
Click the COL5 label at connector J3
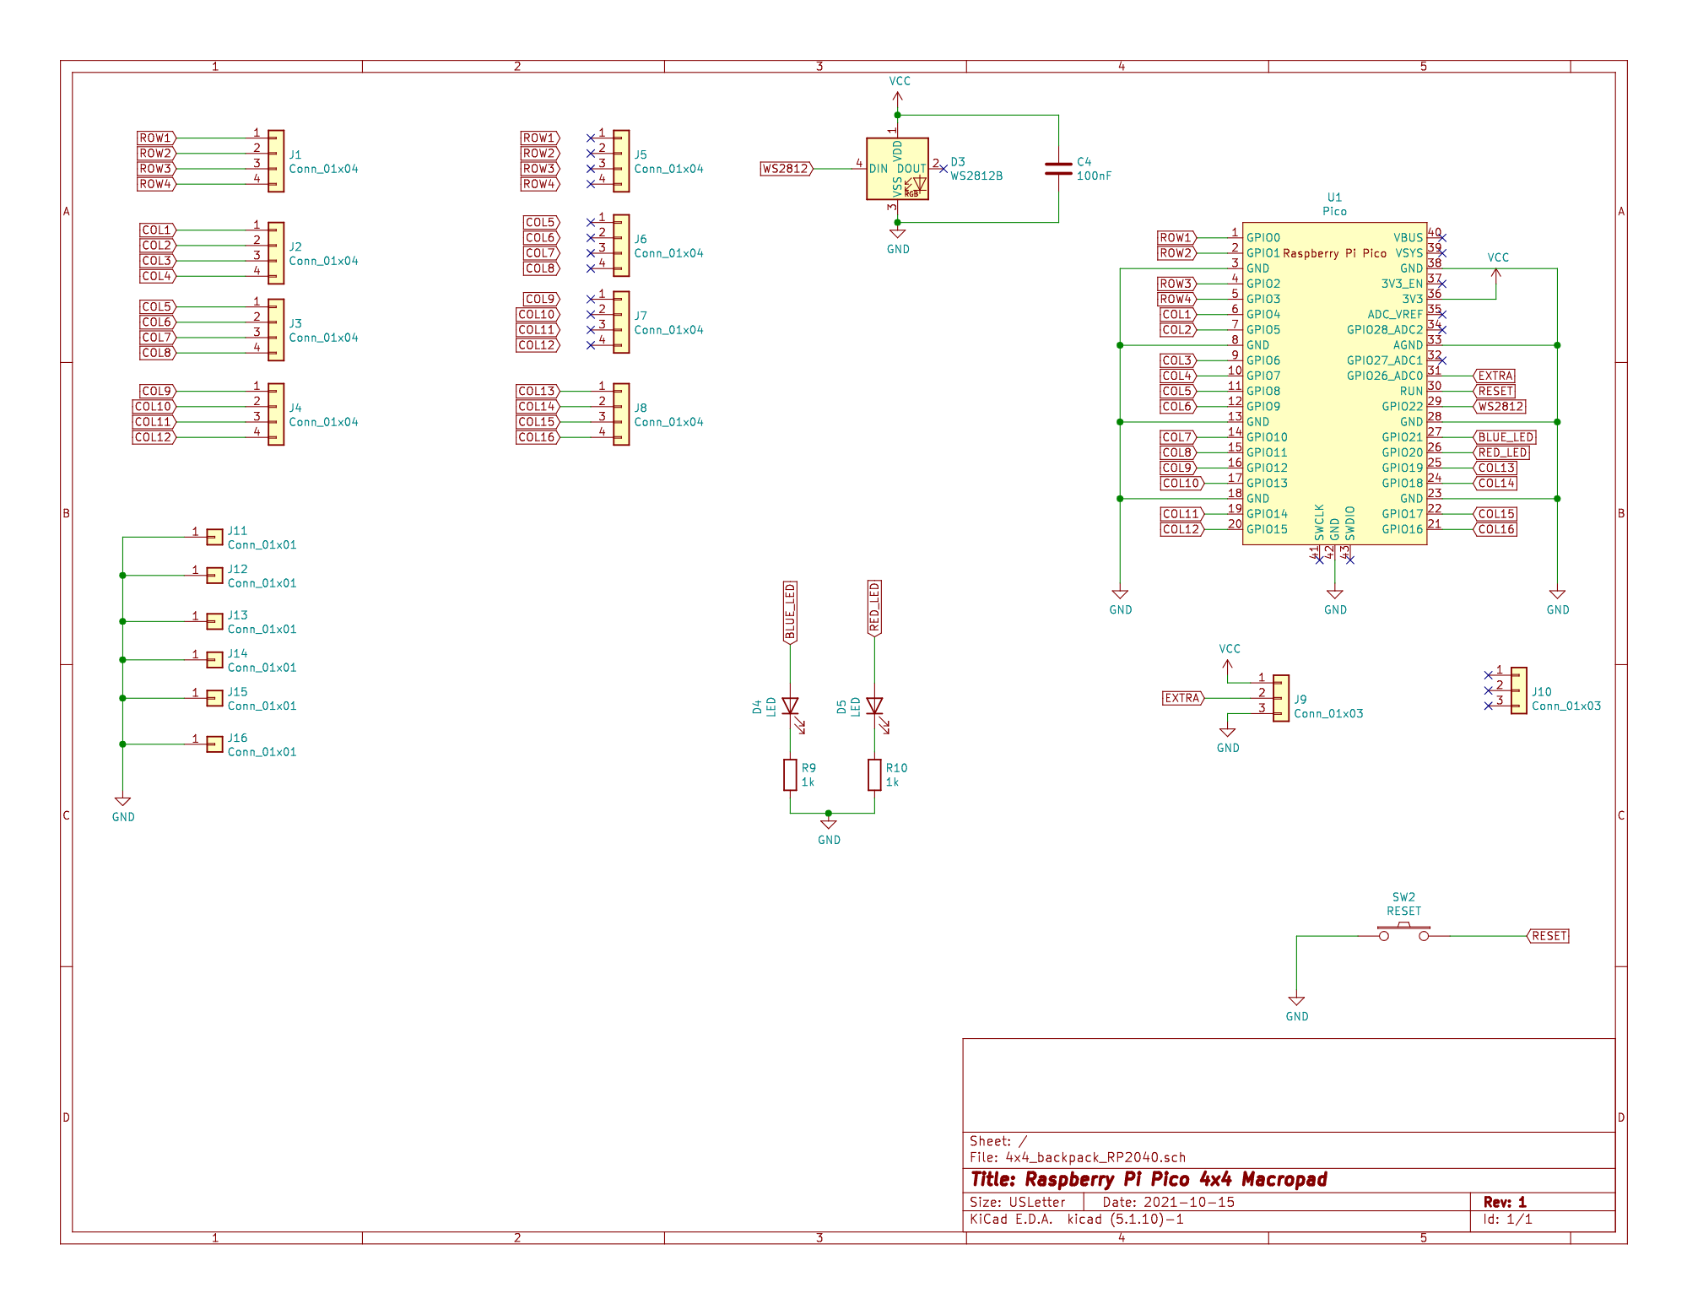coord(158,306)
